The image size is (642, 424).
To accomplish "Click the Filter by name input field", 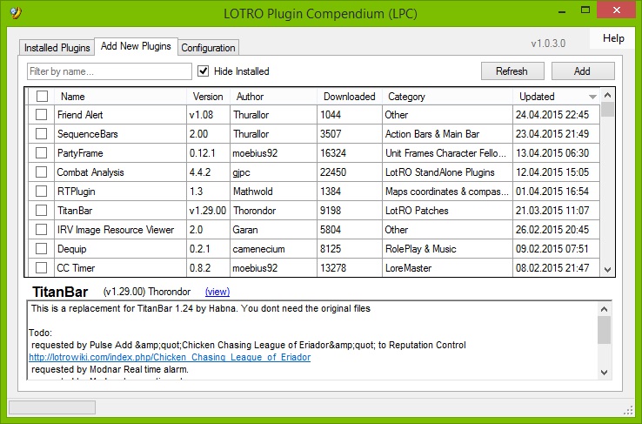I will click(110, 71).
